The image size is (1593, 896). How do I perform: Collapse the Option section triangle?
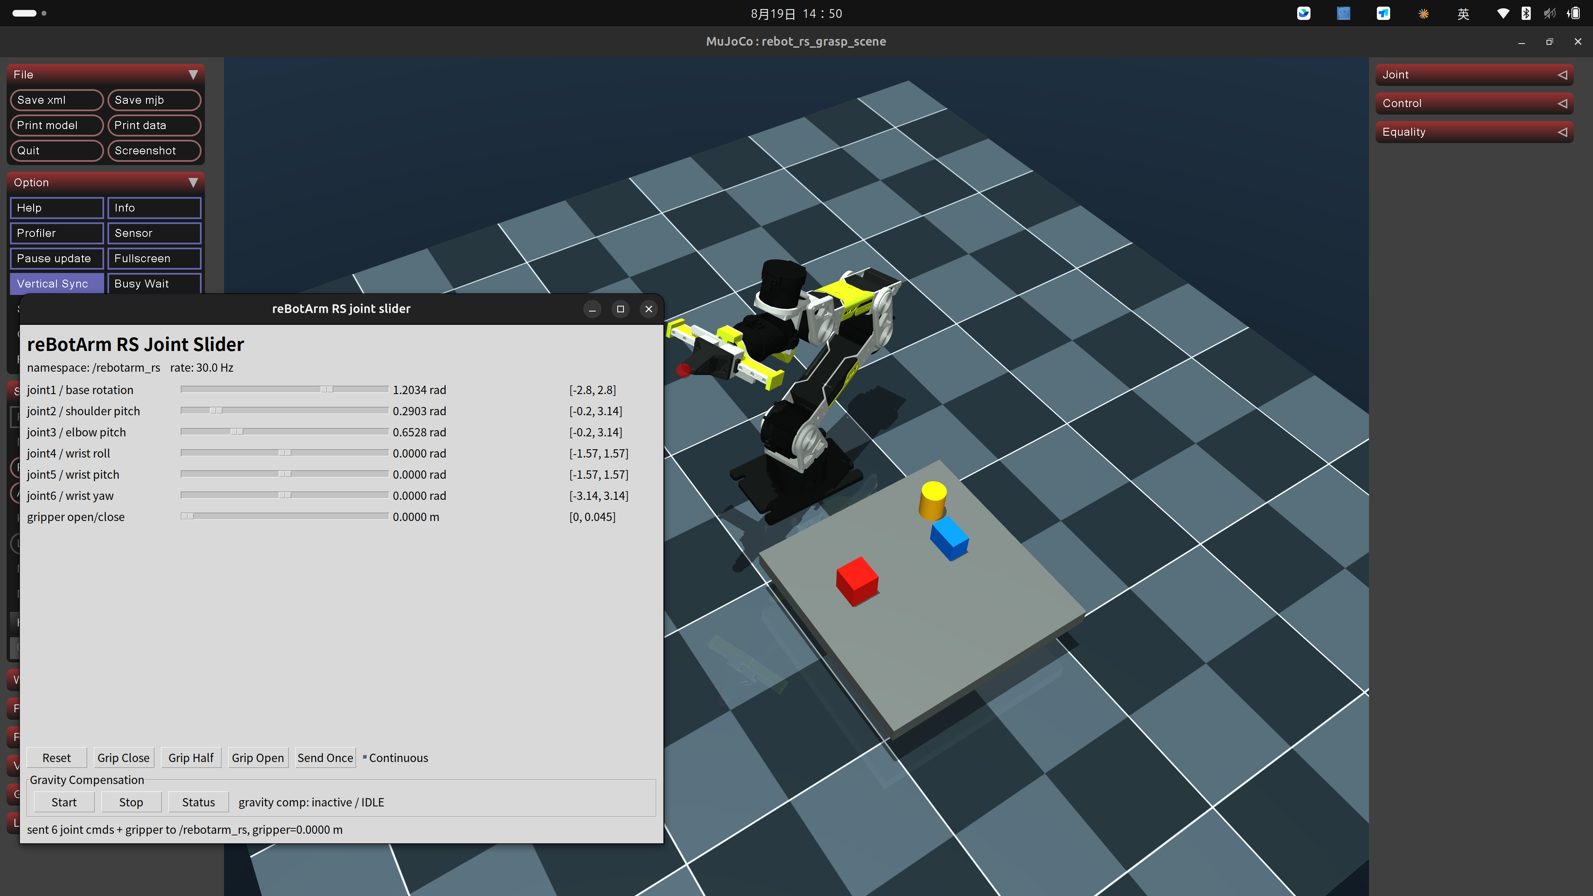(193, 183)
